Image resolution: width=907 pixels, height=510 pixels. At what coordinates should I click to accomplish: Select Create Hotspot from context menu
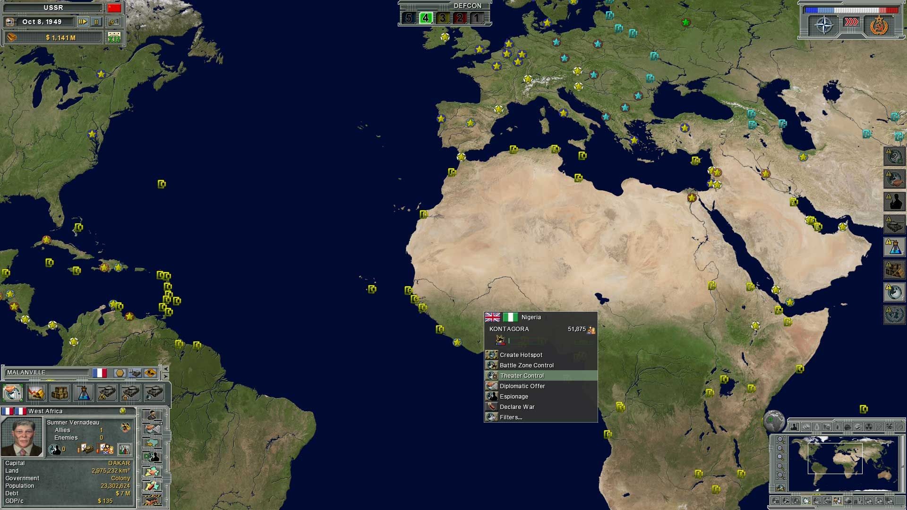click(x=541, y=355)
